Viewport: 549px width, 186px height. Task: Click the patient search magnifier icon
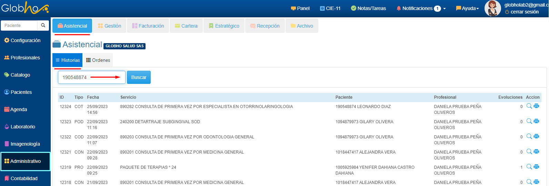43,25
